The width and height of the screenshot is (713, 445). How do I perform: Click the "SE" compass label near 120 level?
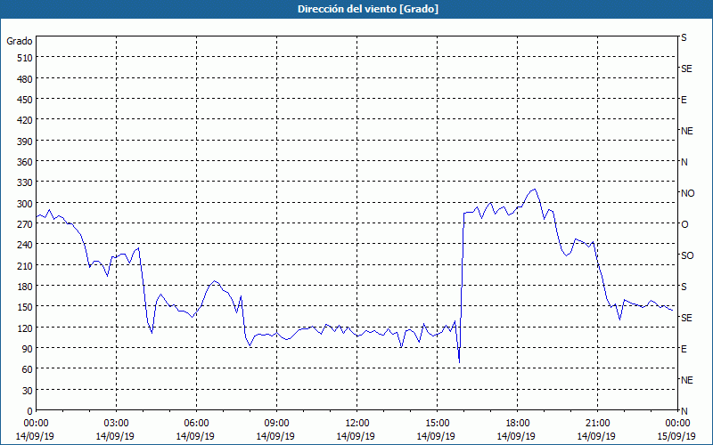(x=686, y=318)
